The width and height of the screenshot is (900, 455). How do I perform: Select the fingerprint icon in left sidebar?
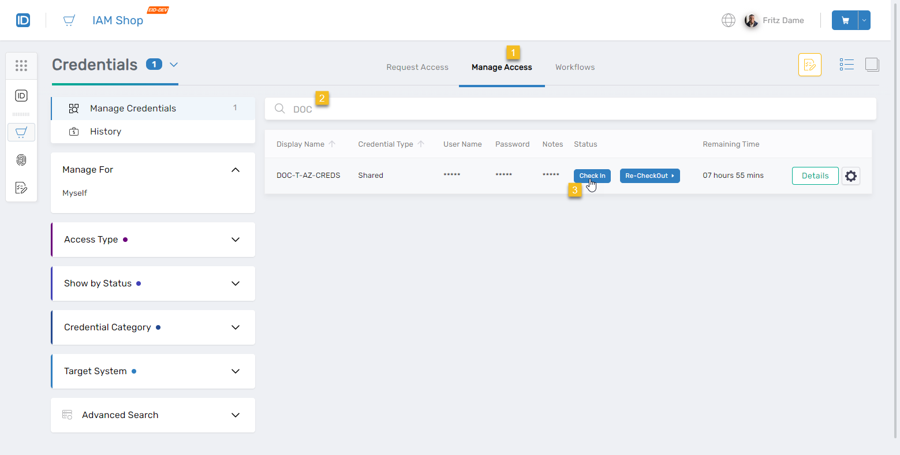pos(21,160)
